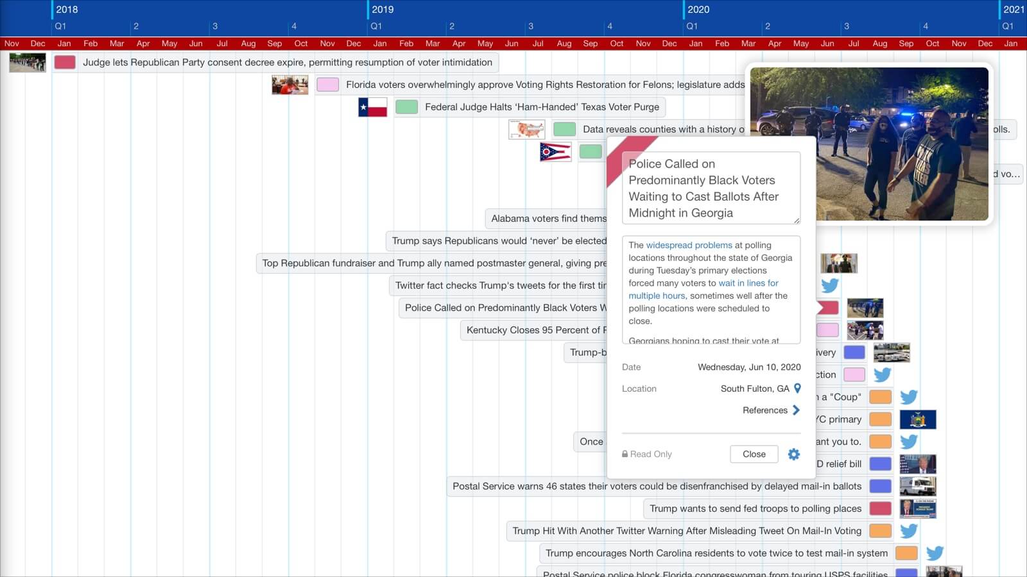1027x577 pixels.
Task: Click red swatch beside 'Judge lets Republican Party' event
Action: [x=65, y=62]
